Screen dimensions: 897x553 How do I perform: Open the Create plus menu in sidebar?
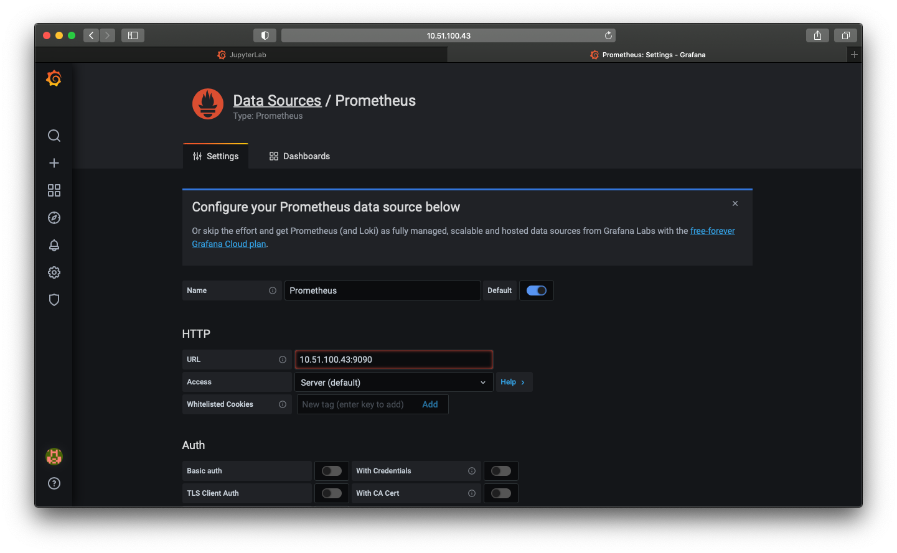click(x=54, y=163)
